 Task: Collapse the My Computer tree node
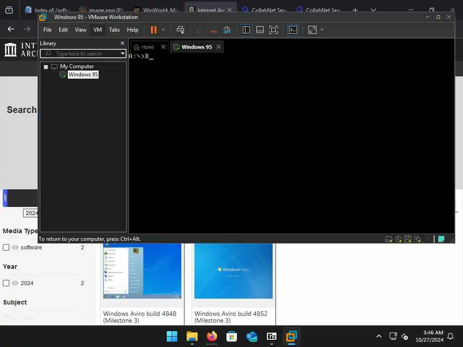46,67
